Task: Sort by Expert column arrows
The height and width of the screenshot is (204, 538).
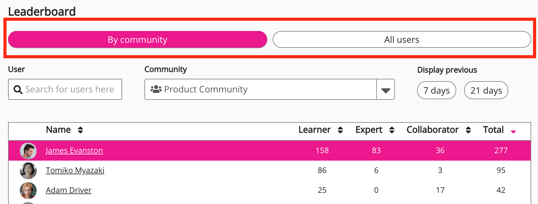Action: pyautogui.click(x=392, y=130)
